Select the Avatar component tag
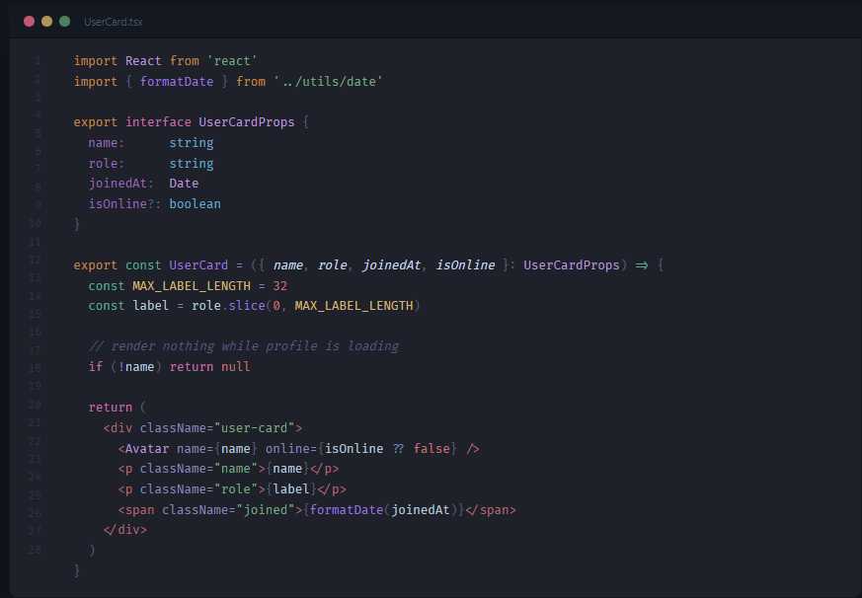The width and height of the screenshot is (862, 598). click(146, 448)
